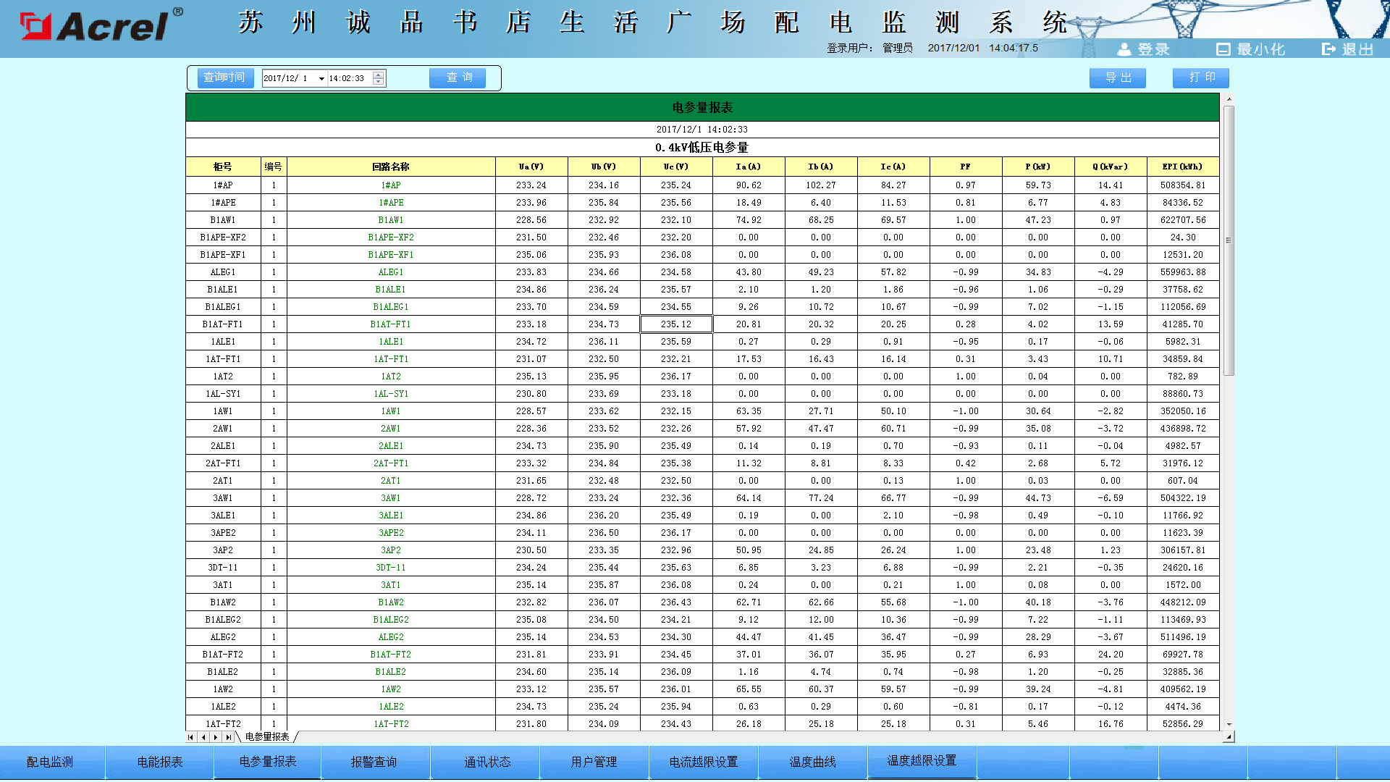Screen dimensions: 1390x782
Task: Click the 导出 export button
Action: tap(1118, 78)
